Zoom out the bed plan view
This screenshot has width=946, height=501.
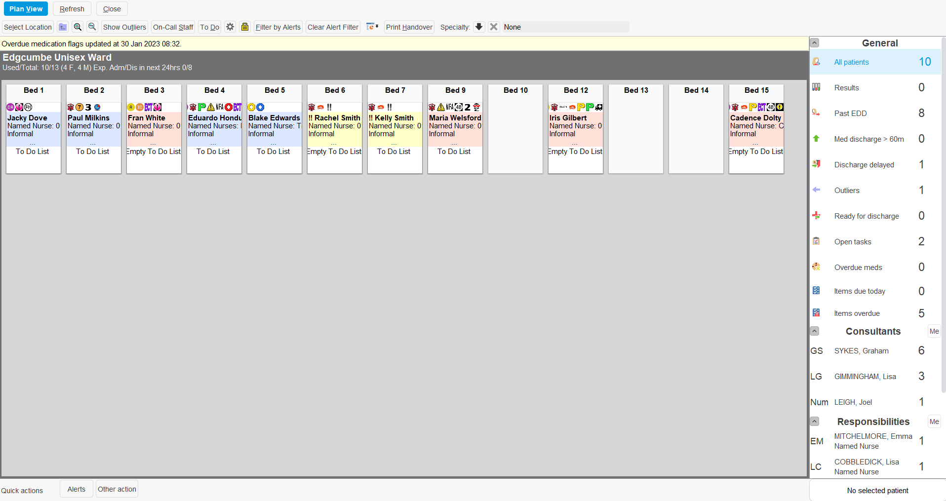pos(92,27)
